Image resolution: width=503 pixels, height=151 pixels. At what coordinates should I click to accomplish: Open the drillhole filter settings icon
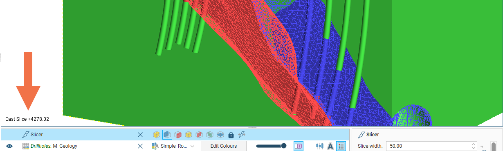tap(320, 146)
